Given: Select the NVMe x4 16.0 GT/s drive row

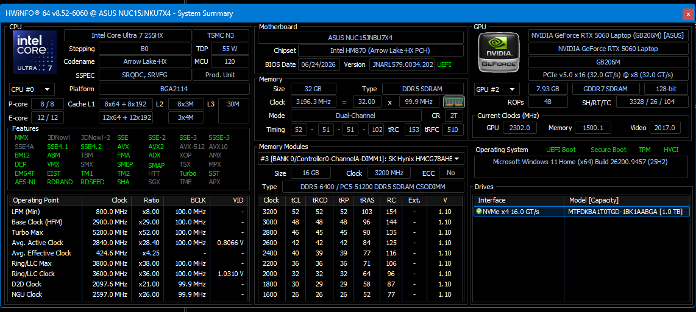Looking at the screenshot, I should tap(581, 212).
